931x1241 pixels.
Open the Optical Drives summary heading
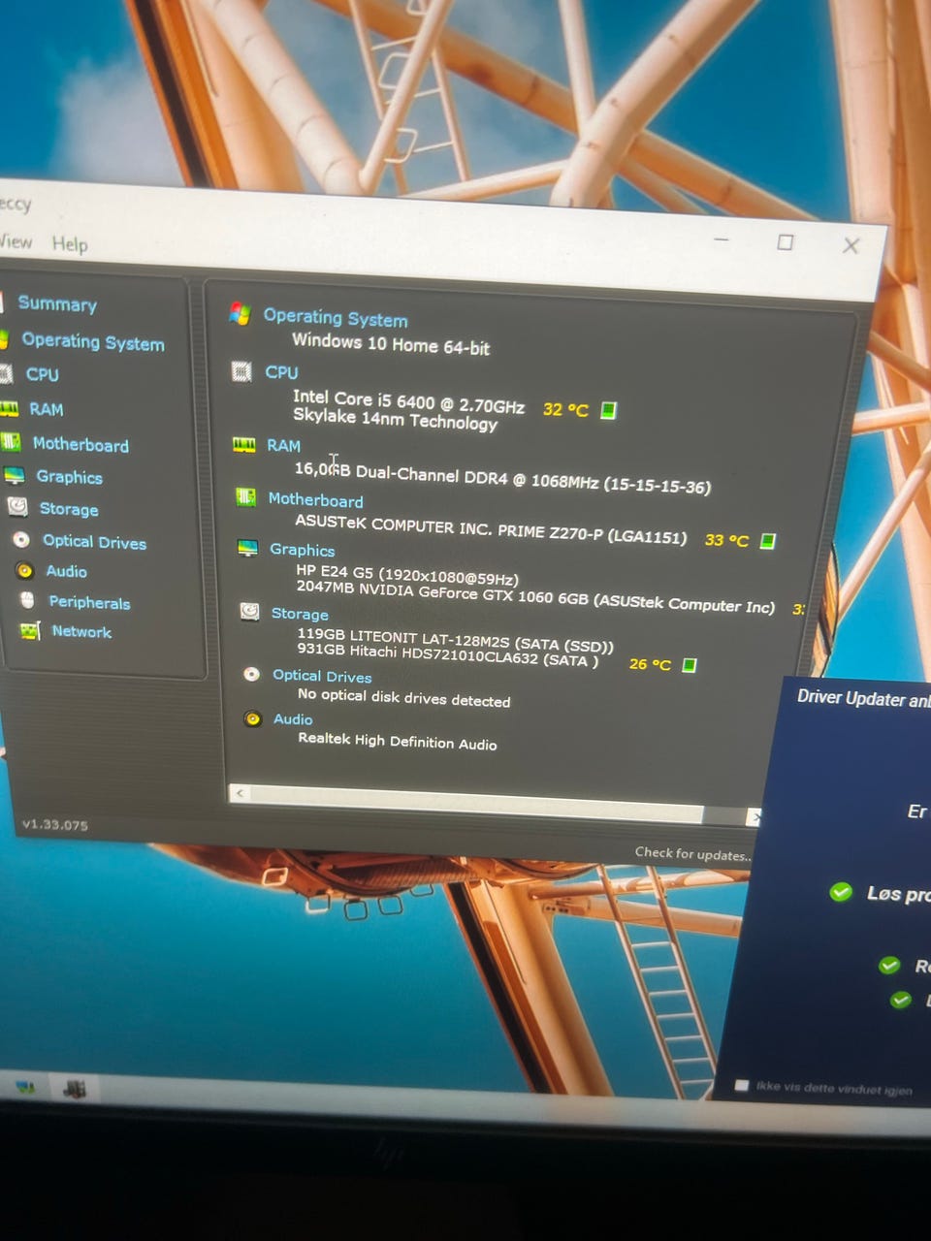(x=322, y=676)
